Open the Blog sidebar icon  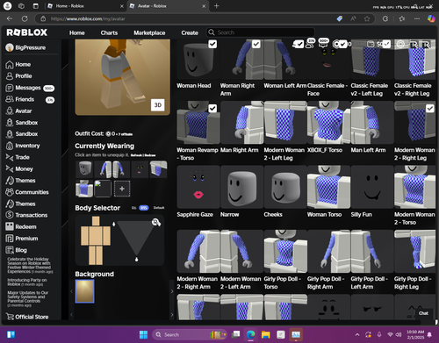click(10, 250)
